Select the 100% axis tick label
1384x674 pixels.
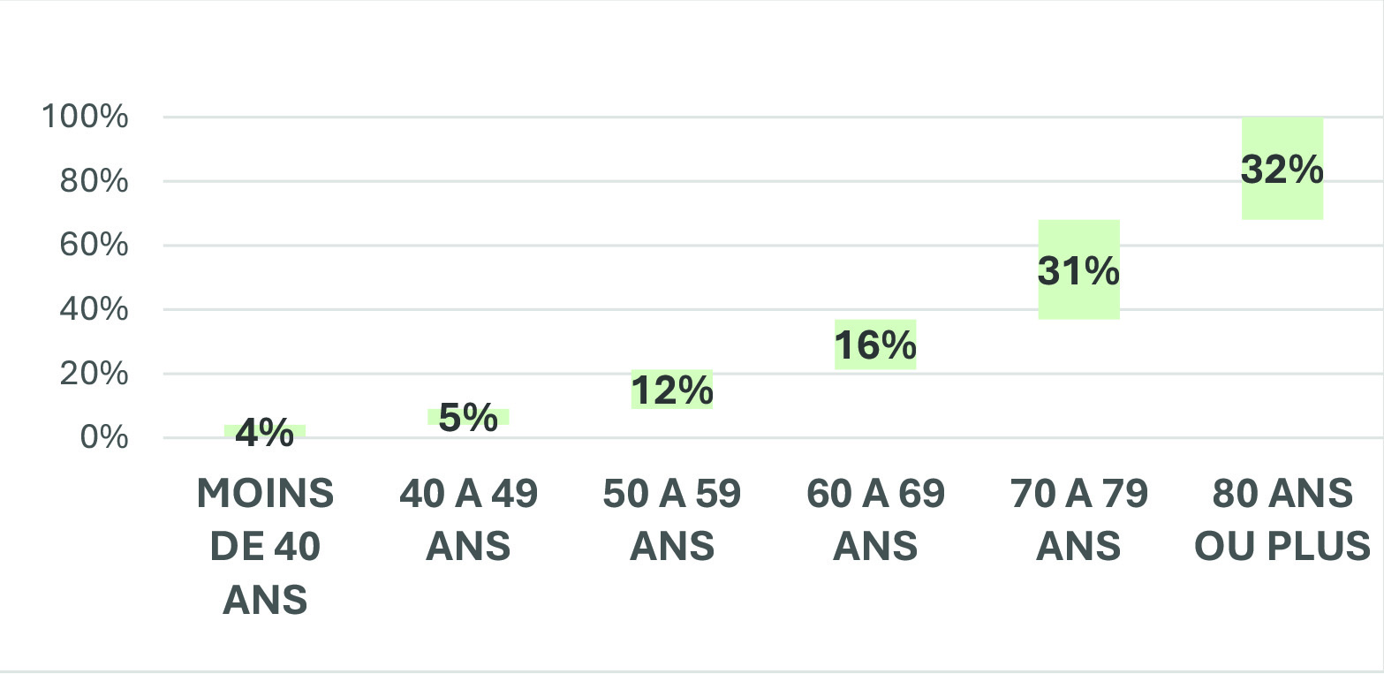coord(87,117)
